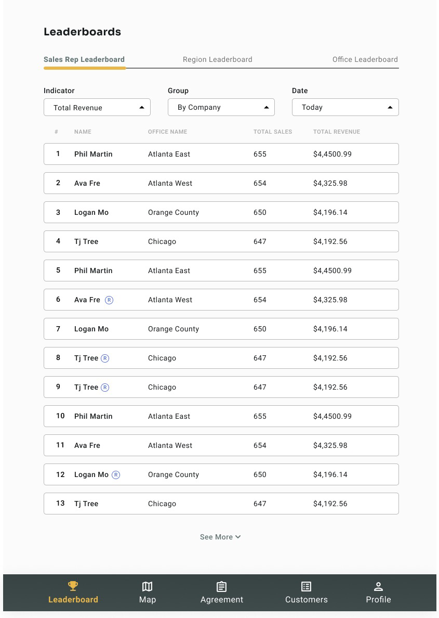Select rank 1 row for Phil Martin

pyautogui.click(x=221, y=154)
